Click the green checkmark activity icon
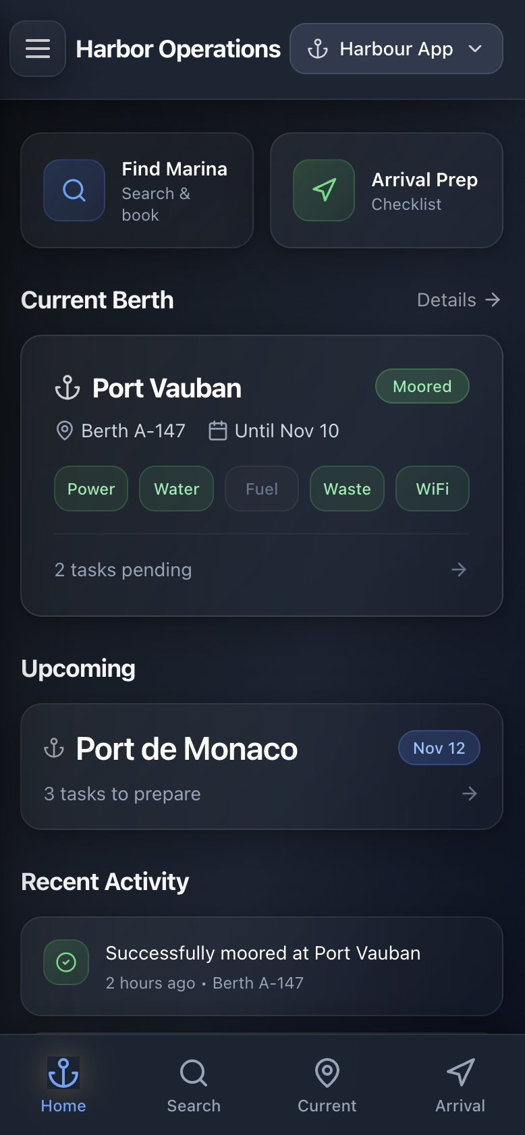This screenshot has width=525, height=1135. pyautogui.click(x=66, y=962)
